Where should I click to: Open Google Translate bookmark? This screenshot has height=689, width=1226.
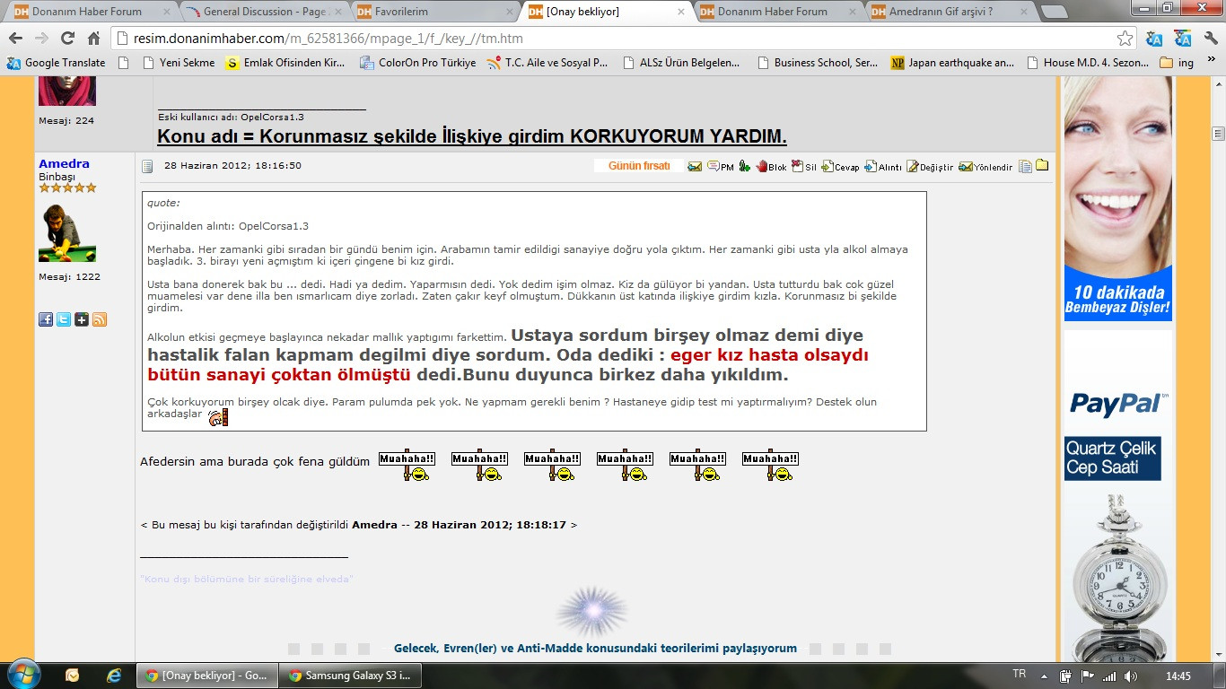pos(56,63)
